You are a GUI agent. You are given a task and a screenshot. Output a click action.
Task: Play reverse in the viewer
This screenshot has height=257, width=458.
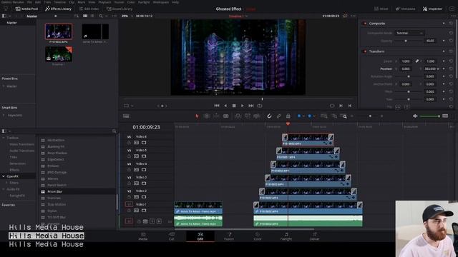click(x=225, y=106)
